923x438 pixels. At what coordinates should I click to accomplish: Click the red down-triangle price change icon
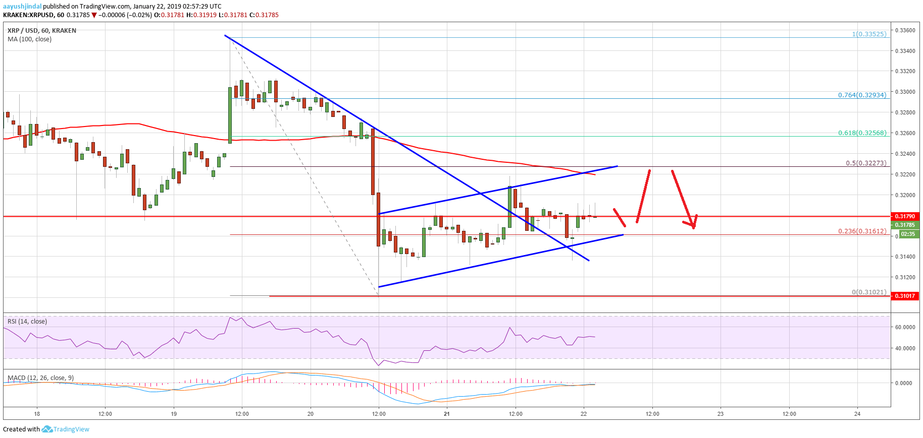coord(94,15)
